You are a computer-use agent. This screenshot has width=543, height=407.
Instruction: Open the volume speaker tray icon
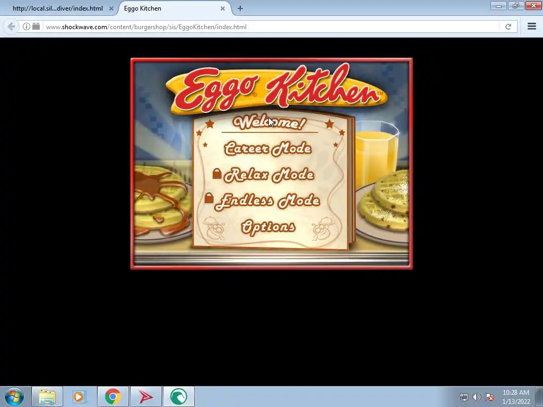(x=477, y=397)
